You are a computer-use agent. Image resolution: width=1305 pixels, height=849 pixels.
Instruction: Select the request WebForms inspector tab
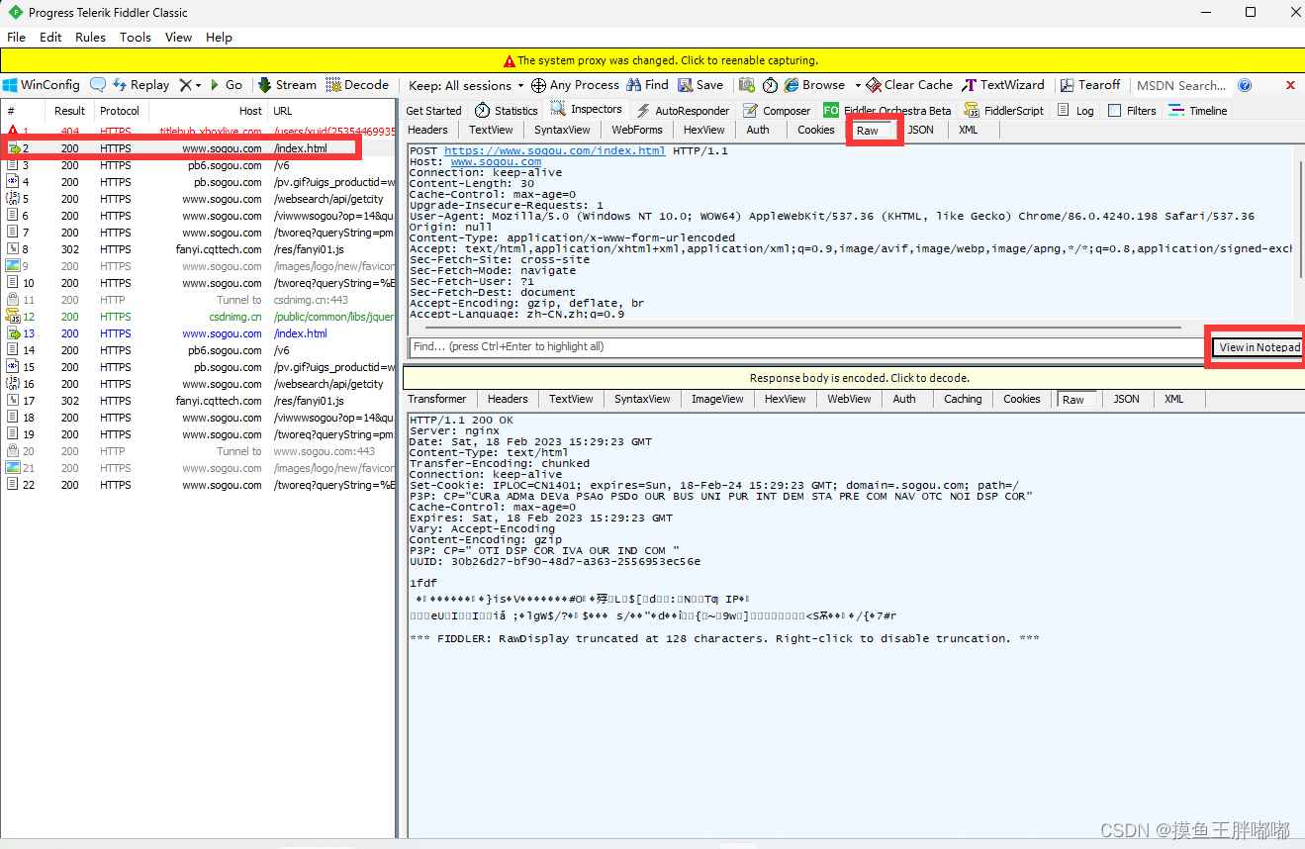click(x=637, y=130)
